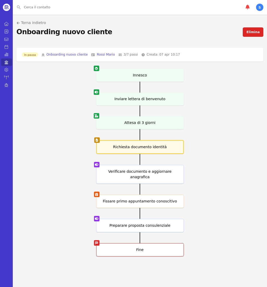Select the Fine step node

click(140, 250)
